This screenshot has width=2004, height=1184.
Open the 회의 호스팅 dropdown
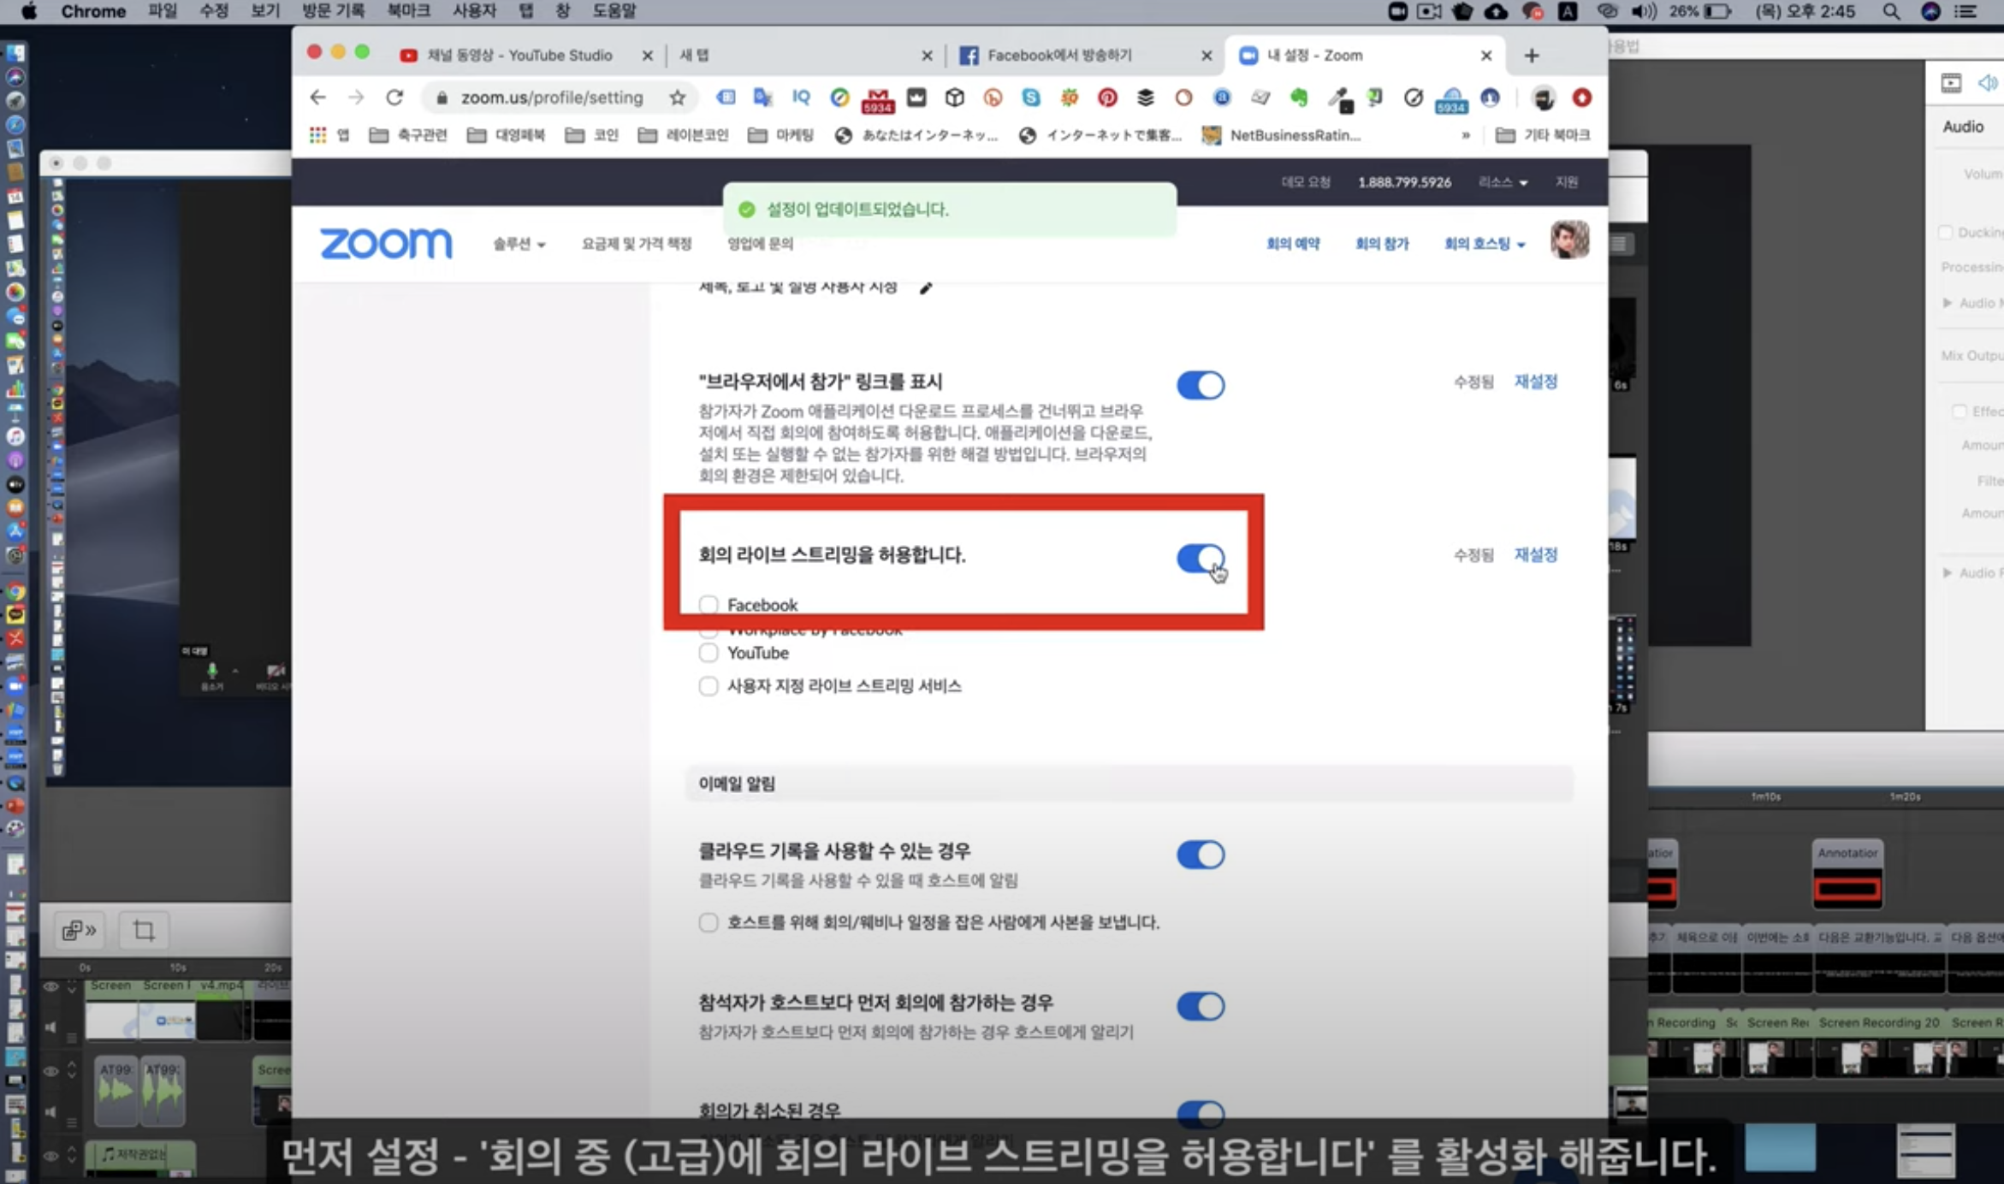tap(1485, 244)
